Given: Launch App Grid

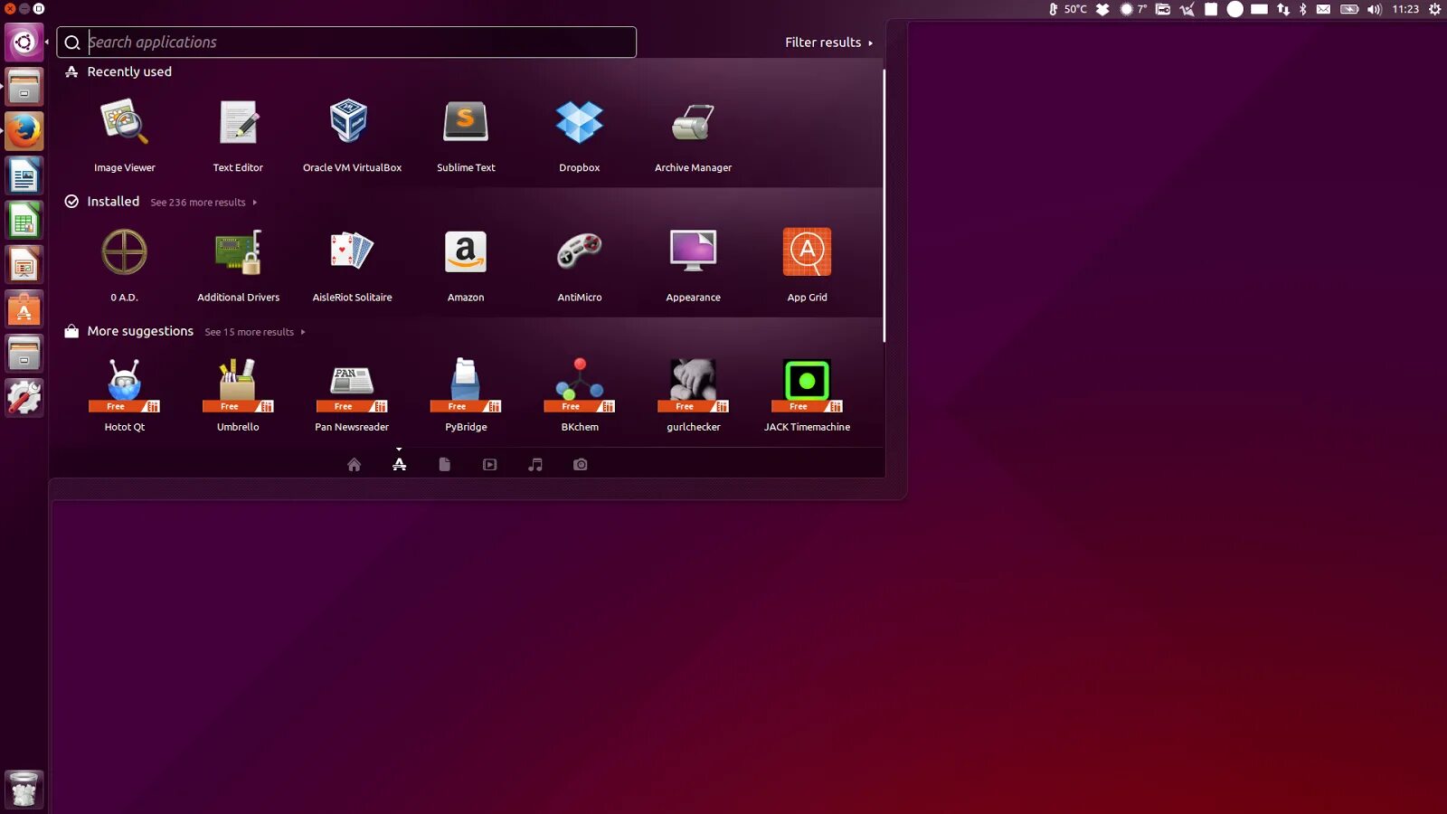Looking at the screenshot, I should (x=807, y=251).
